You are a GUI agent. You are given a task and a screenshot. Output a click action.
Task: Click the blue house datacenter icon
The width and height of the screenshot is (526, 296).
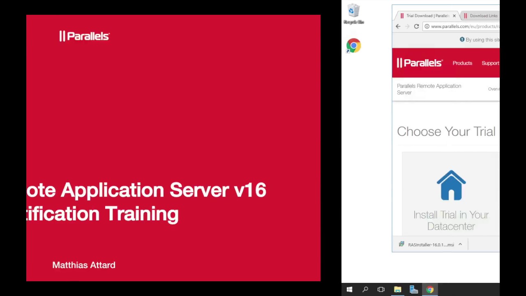click(451, 185)
